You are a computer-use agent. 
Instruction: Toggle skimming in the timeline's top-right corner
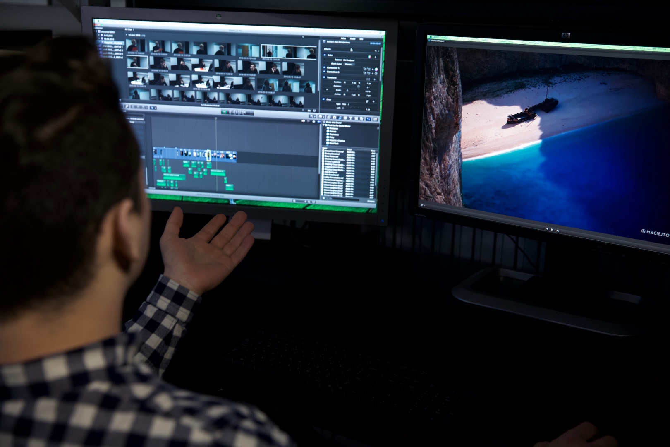(x=303, y=121)
